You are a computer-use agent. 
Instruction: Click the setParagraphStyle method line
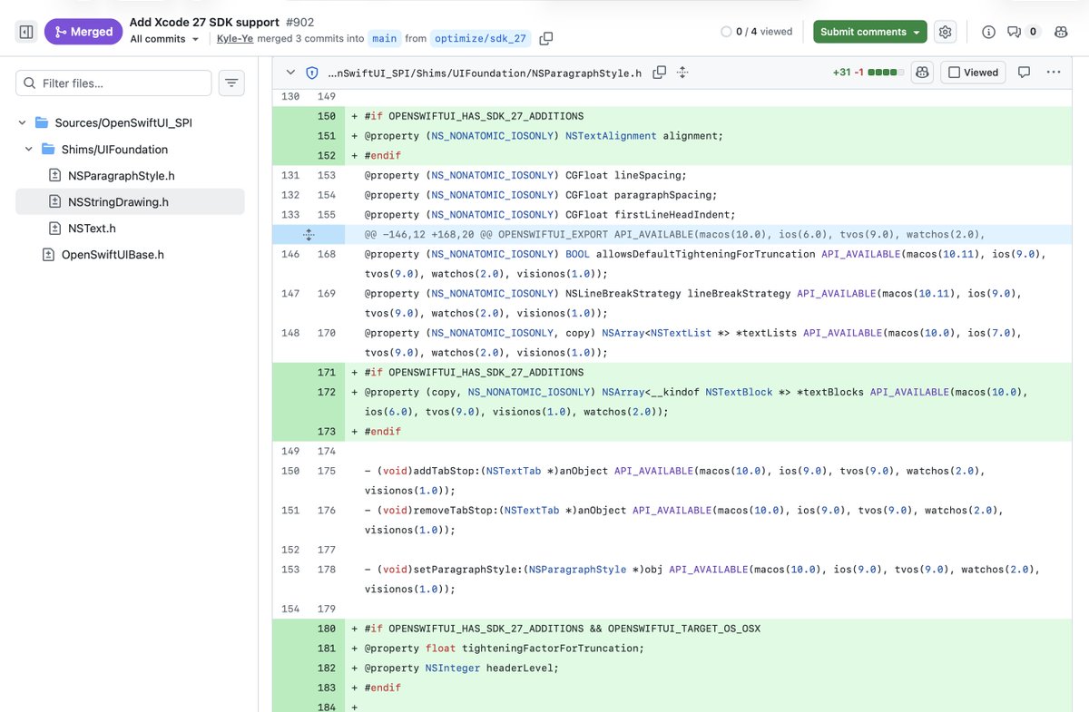[701, 579]
